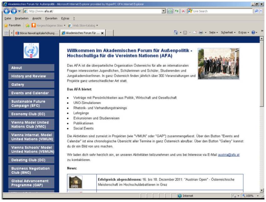Open the Home page icon in command bar
Screen dimensions: 266x202
pyautogui.click(x=176, y=33)
